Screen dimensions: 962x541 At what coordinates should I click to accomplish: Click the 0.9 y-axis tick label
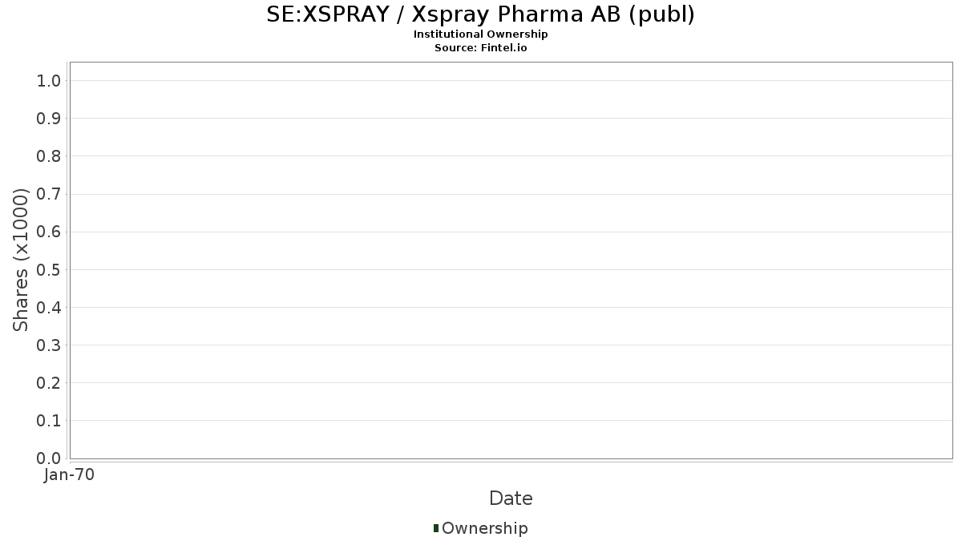[49, 119]
